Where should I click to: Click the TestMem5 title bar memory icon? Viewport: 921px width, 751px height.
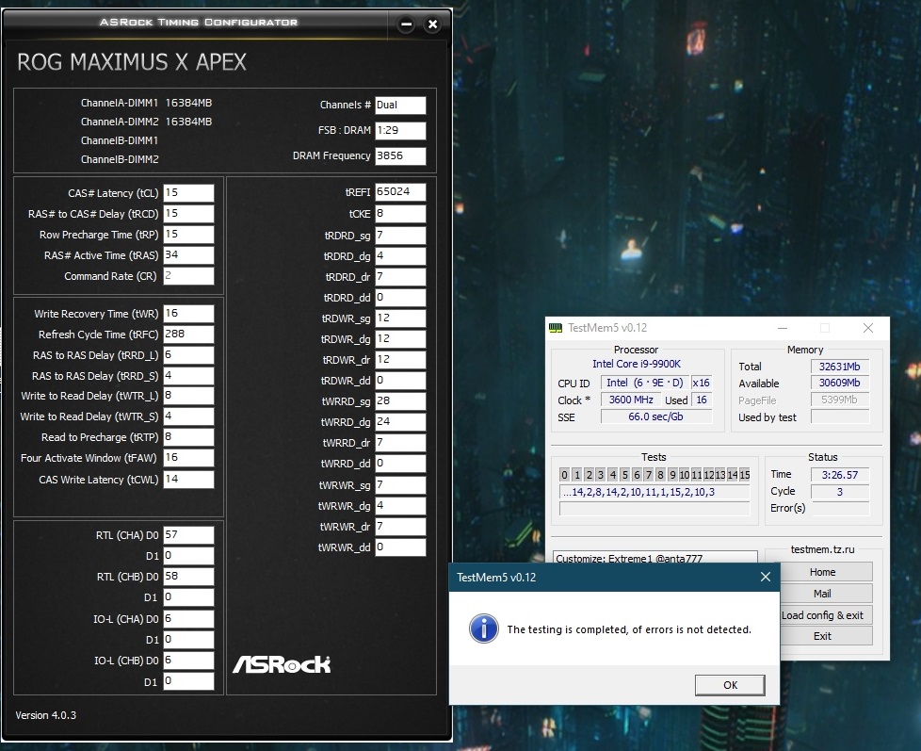555,328
